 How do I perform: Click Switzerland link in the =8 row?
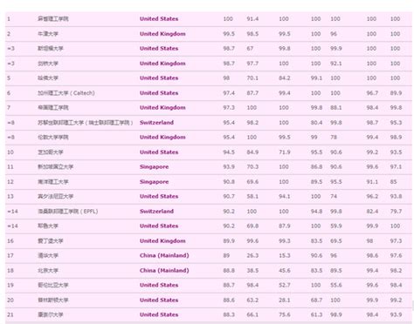[x=156, y=123]
